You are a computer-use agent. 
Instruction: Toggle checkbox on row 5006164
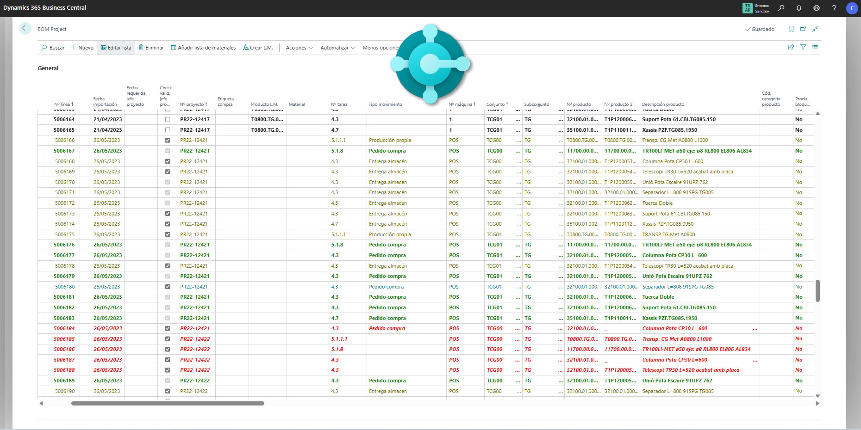168,119
